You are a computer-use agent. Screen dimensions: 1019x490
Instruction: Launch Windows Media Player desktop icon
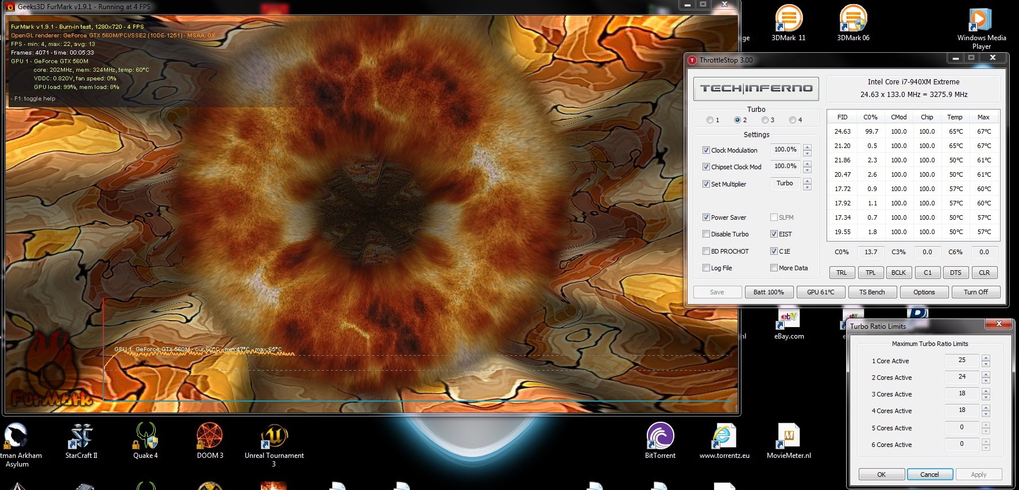click(x=982, y=29)
